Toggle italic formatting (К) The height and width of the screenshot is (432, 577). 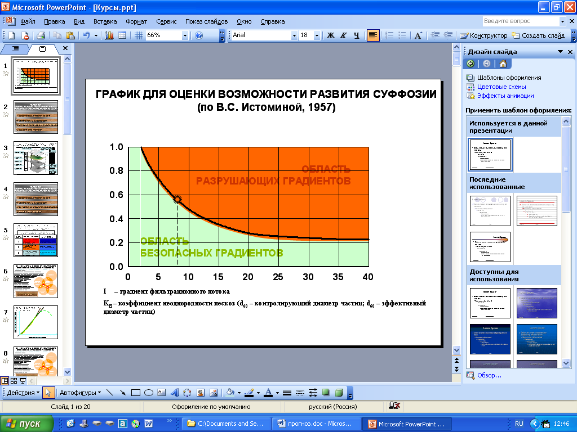[343, 35]
